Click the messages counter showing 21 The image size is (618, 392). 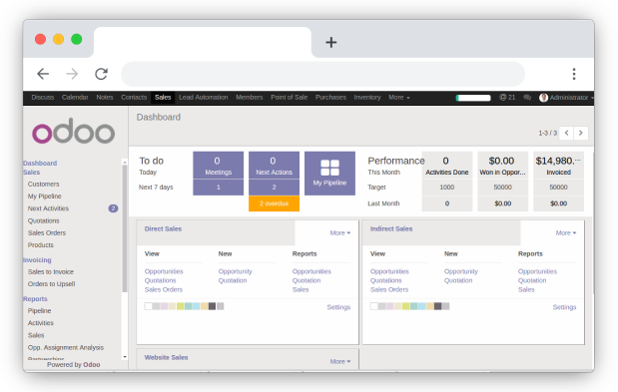507,97
